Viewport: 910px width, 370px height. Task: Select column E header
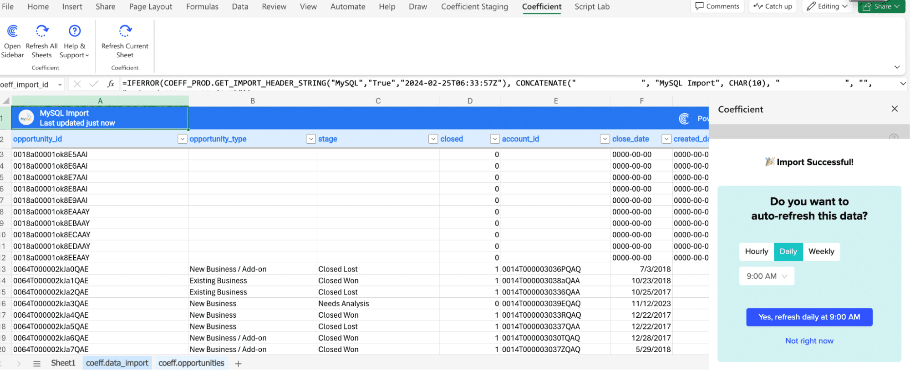coord(556,100)
